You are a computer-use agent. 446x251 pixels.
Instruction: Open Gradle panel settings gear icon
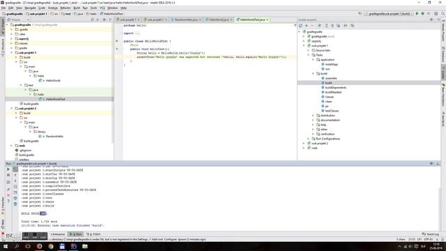pos(431,20)
